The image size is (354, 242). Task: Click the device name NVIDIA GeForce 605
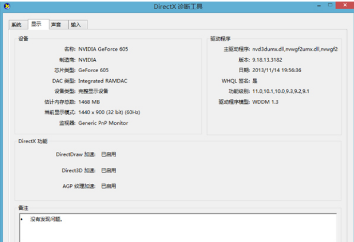pos(103,49)
